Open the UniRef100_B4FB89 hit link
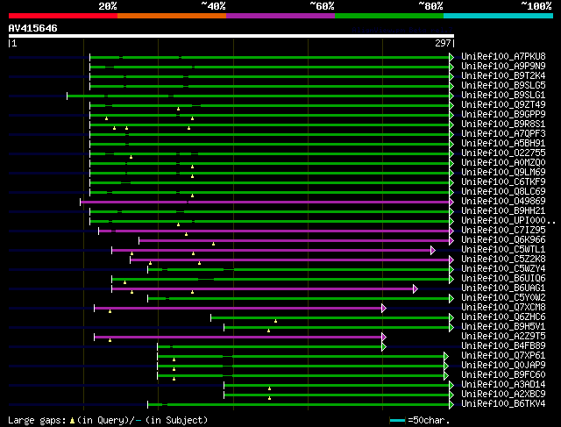The image size is (561, 427). pyautogui.click(x=503, y=346)
